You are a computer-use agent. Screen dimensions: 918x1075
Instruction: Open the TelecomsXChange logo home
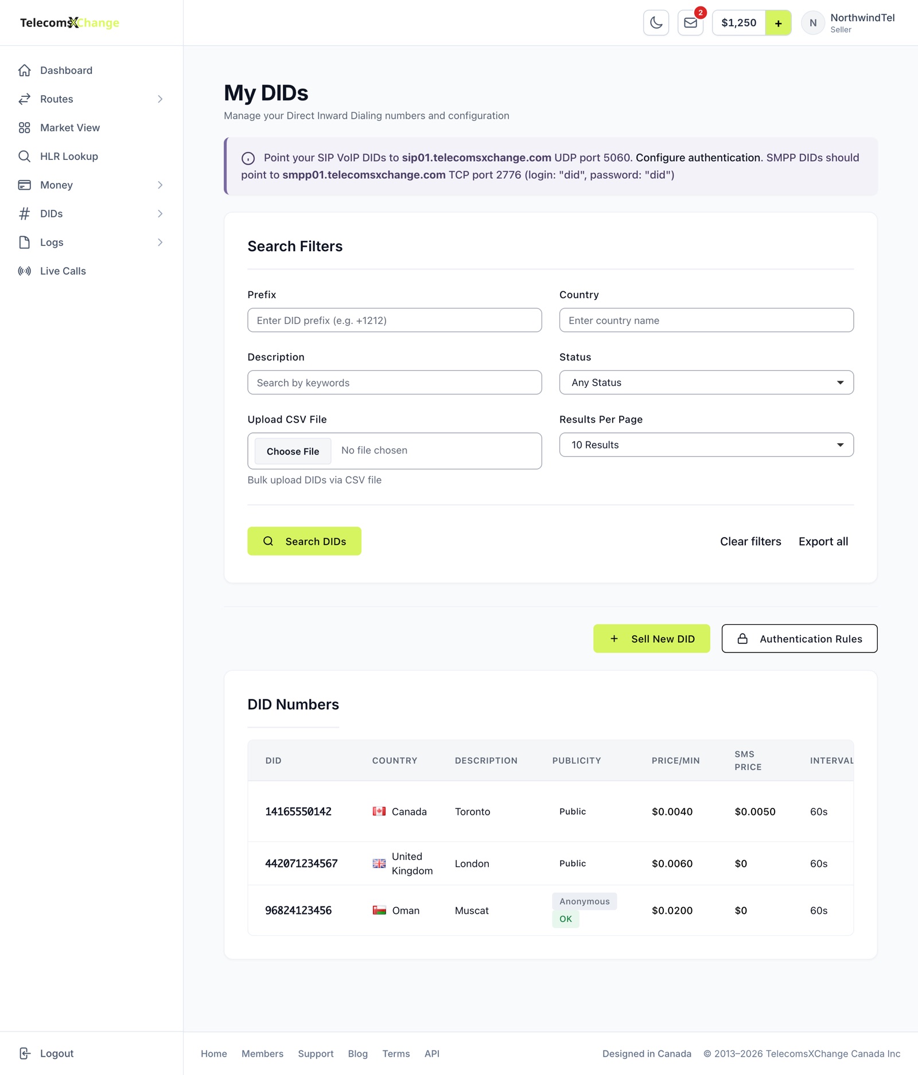point(69,23)
